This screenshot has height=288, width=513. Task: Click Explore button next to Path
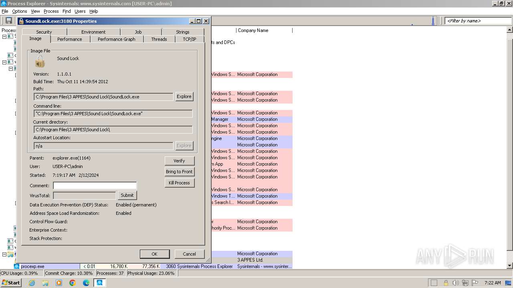coord(184,96)
